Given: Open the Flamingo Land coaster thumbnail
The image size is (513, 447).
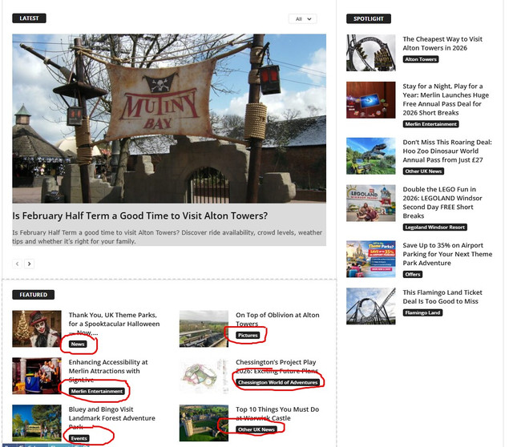Looking at the screenshot, I should (x=371, y=306).
